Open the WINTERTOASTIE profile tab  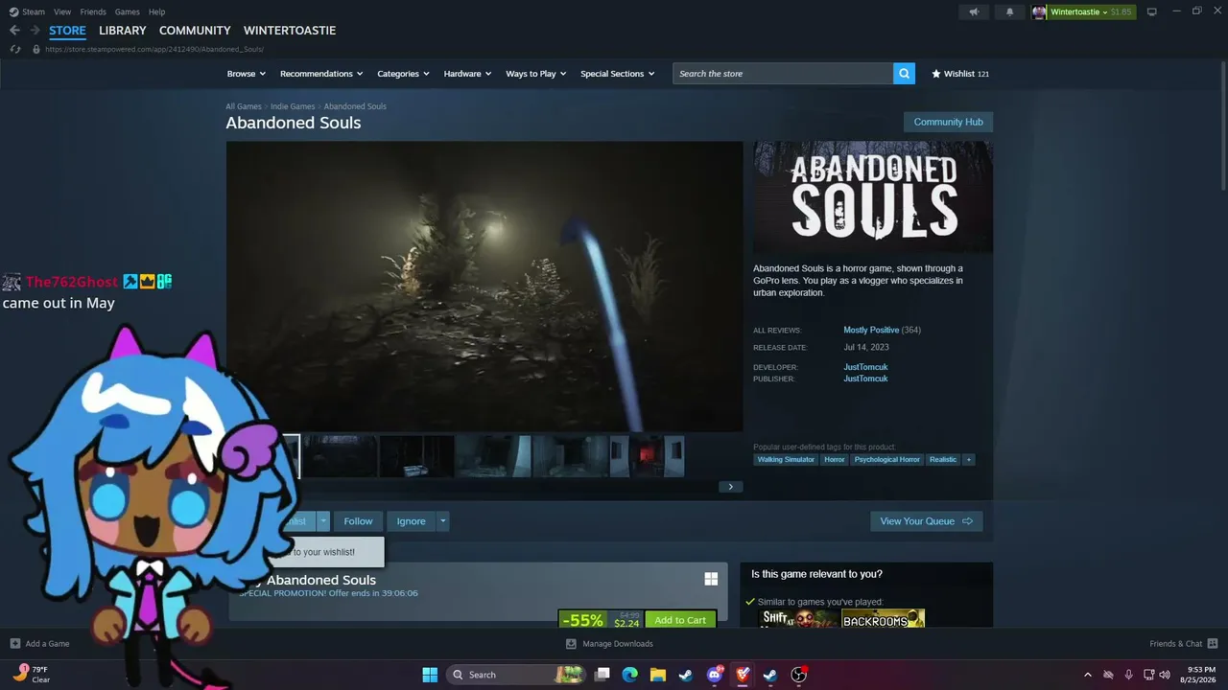click(290, 31)
